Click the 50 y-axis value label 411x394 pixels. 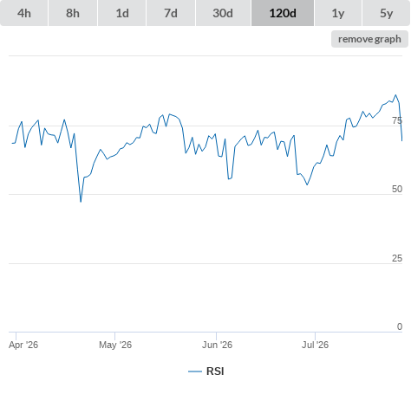pos(397,189)
